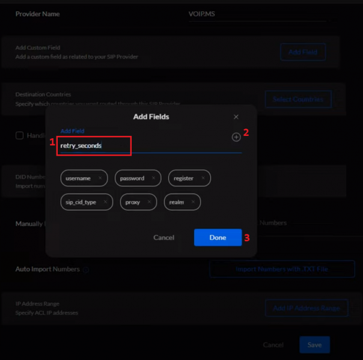Screen dimensions: 363x360
Task: Click the Add Field label in dialog
Action: click(x=72, y=131)
